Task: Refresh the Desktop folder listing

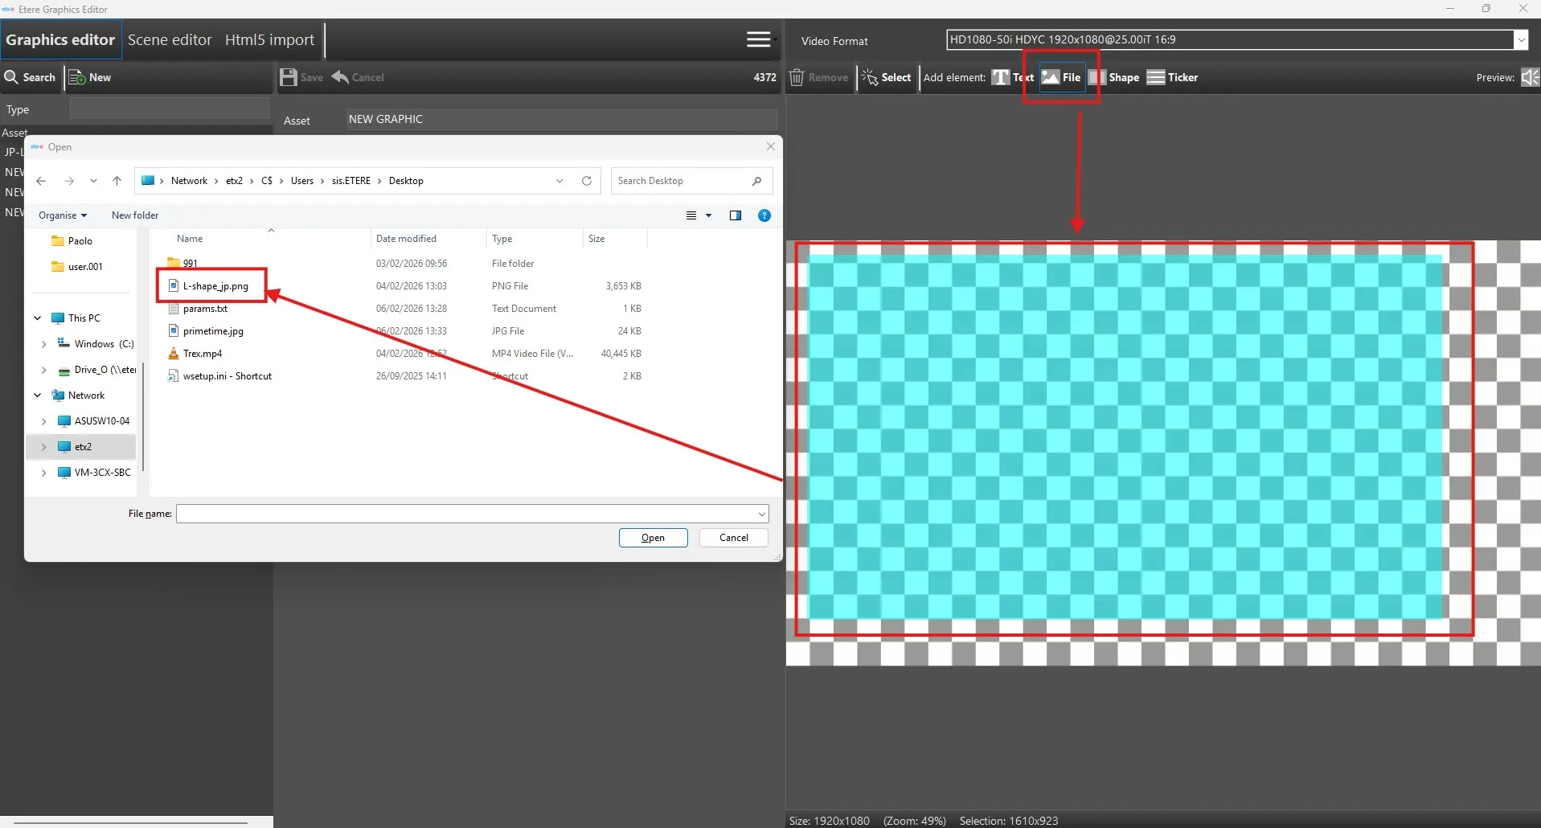Action: (x=587, y=181)
